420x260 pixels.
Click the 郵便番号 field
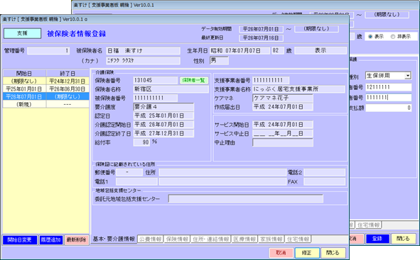point(129,172)
